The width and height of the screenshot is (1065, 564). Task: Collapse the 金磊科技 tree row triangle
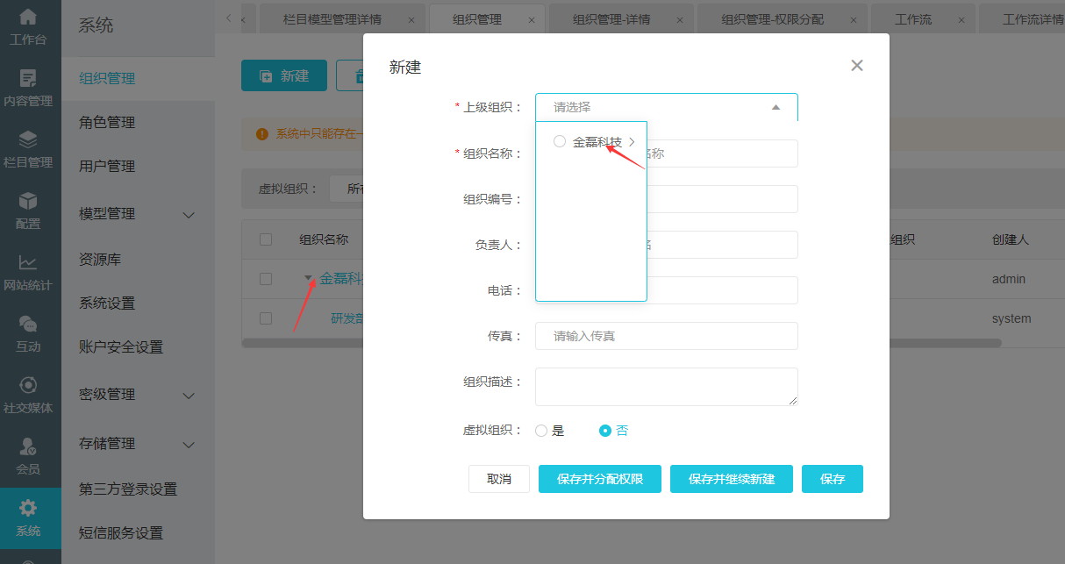[x=308, y=279]
